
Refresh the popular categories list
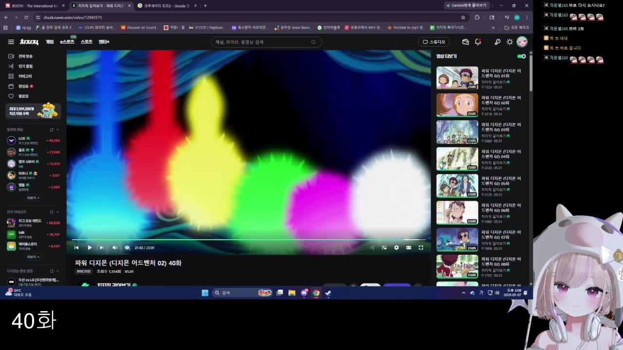tap(52, 212)
